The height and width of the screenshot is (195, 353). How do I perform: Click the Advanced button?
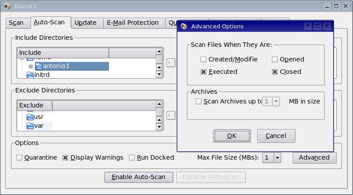click(x=314, y=158)
